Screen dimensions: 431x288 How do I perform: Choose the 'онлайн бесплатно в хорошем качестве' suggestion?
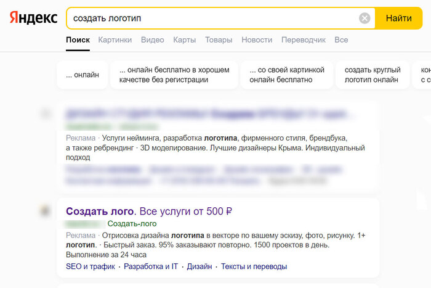pos(174,75)
